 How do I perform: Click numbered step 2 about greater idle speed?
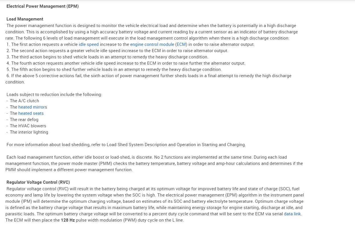click(x=117, y=51)
